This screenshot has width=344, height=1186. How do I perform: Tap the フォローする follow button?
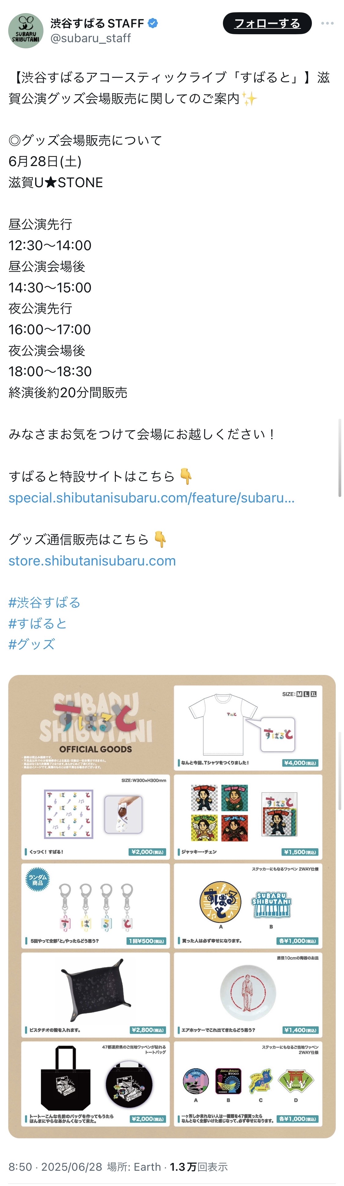click(x=267, y=23)
